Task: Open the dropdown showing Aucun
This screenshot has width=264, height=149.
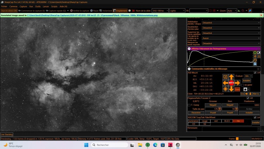Action: pyautogui.click(x=231, y=38)
